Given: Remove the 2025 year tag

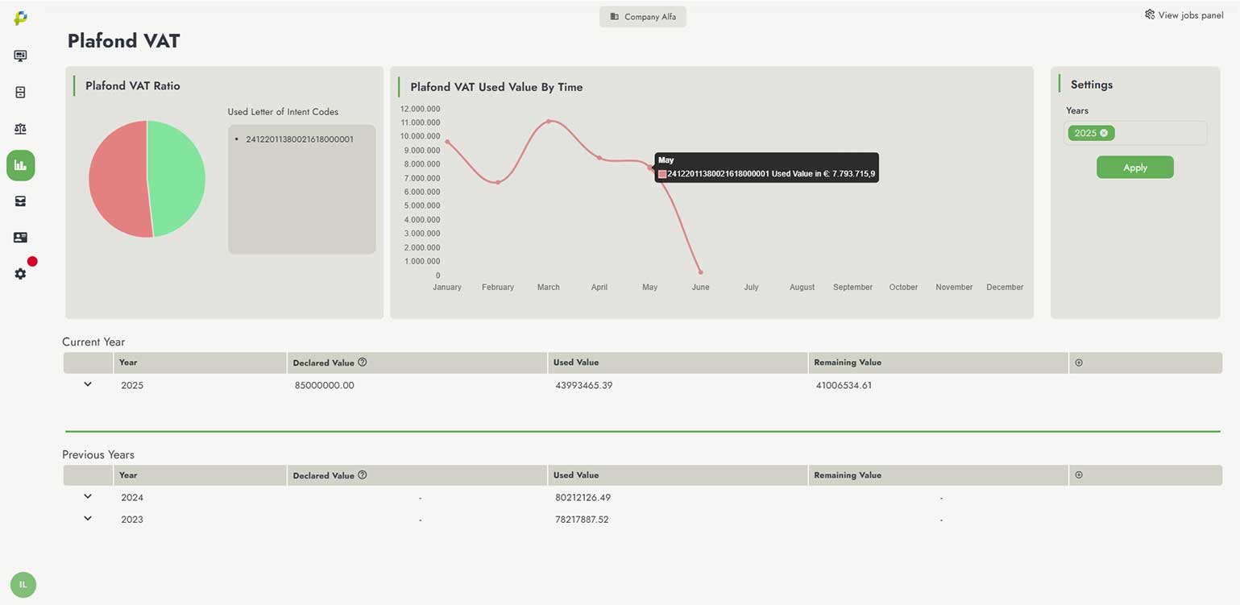Looking at the screenshot, I should click(x=1104, y=133).
